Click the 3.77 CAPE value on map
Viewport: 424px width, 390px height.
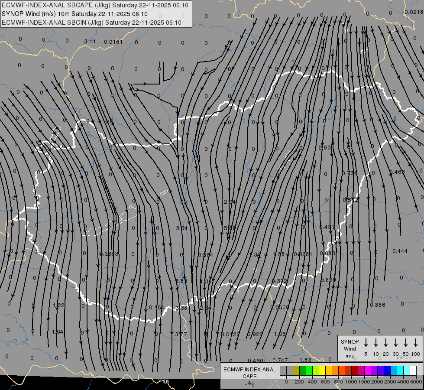point(181,334)
